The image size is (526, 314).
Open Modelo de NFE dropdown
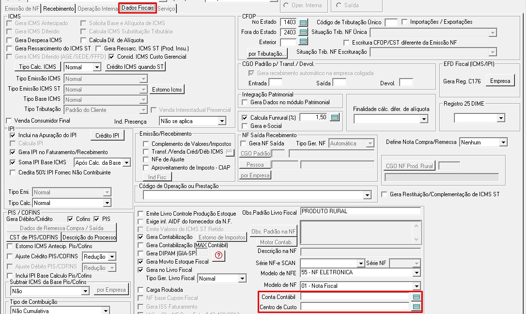[x=417, y=273]
